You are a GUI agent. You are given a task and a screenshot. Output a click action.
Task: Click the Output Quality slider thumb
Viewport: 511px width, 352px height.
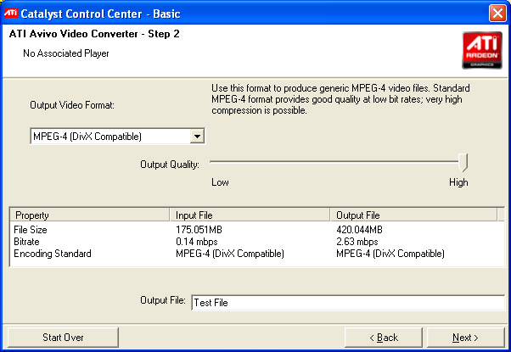[x=463, y=163]
